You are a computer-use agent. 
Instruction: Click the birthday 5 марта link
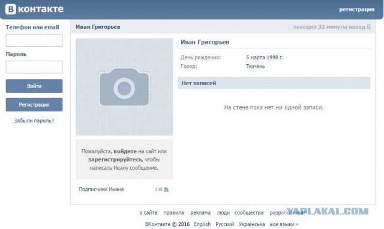point(256,58)
